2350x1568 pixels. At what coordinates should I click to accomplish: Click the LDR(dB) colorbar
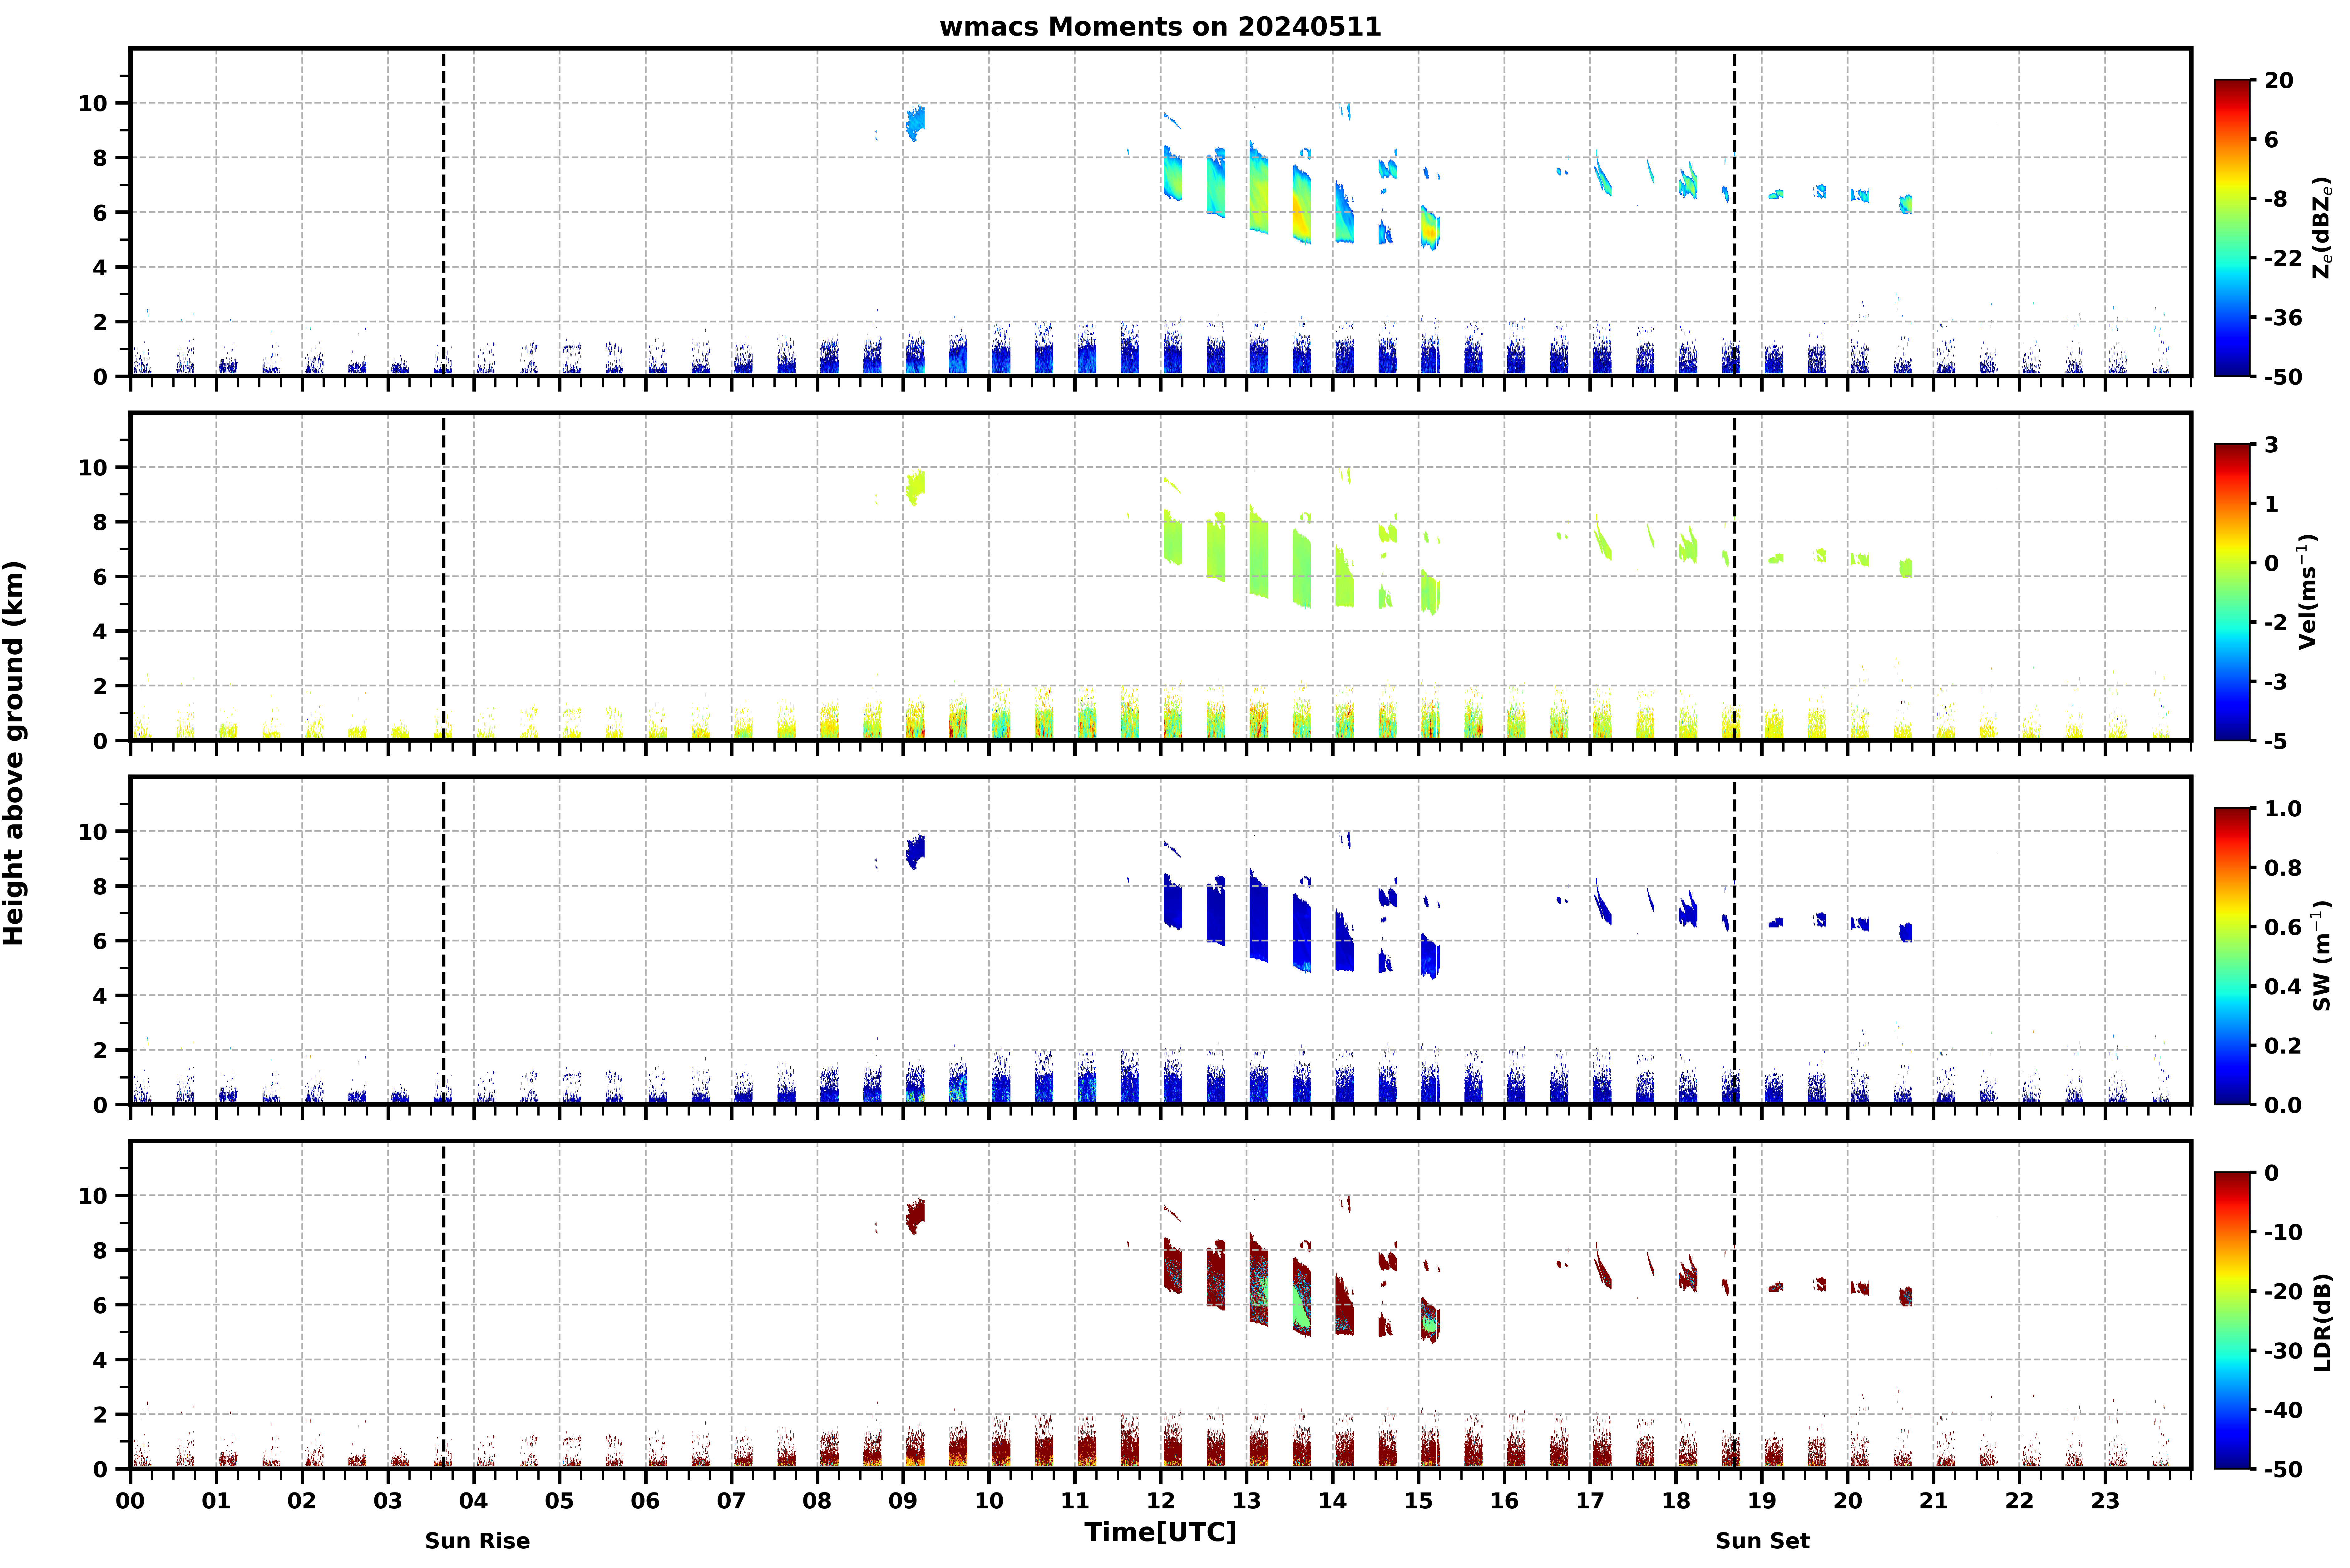coord(2232,1320)
